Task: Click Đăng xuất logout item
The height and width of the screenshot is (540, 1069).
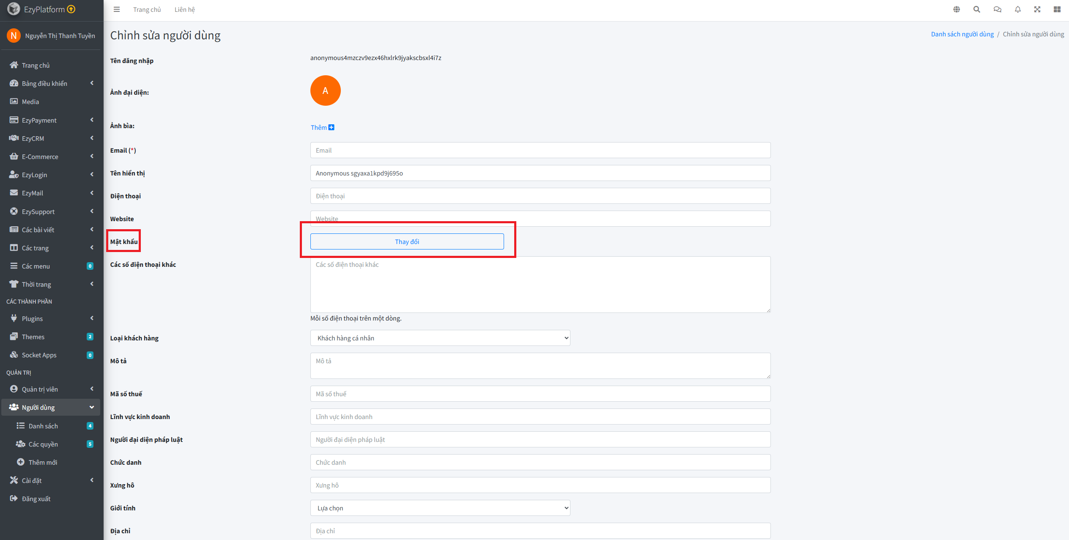Action: [x=36, y=499]
